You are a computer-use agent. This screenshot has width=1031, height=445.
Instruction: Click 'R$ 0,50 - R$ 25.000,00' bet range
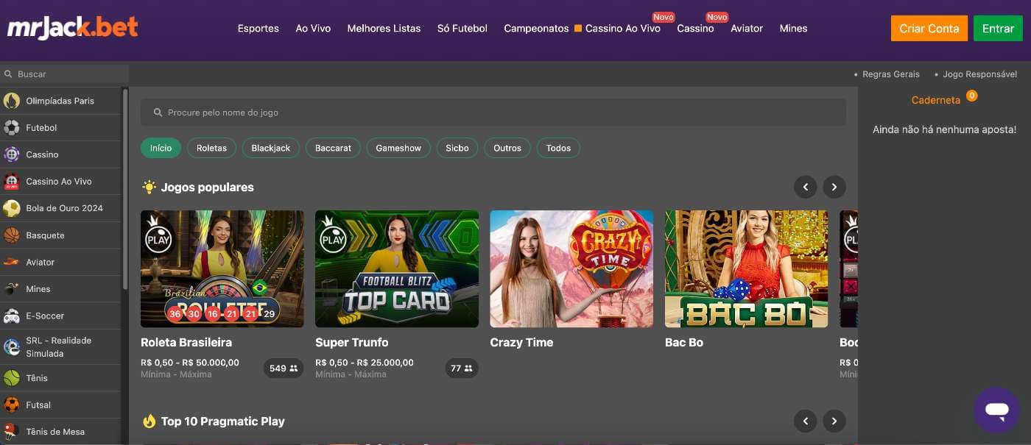pyautogui.click(x=365, y=363)
